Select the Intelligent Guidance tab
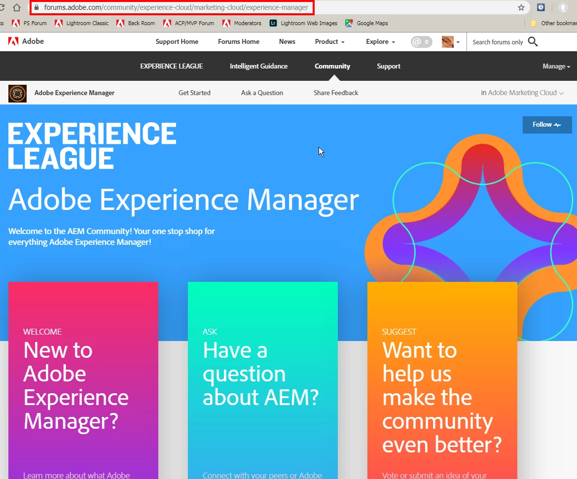 [x=259, y=66]
